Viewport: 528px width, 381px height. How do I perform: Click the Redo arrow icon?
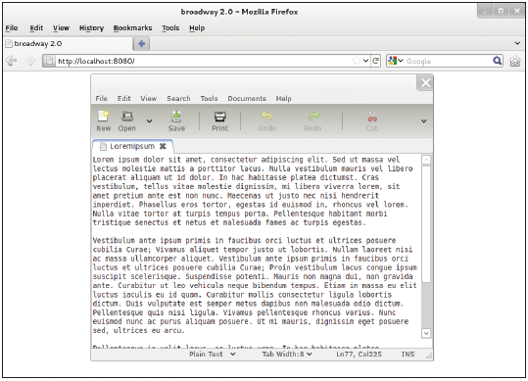pyautogui.click(x=313, y=117)
